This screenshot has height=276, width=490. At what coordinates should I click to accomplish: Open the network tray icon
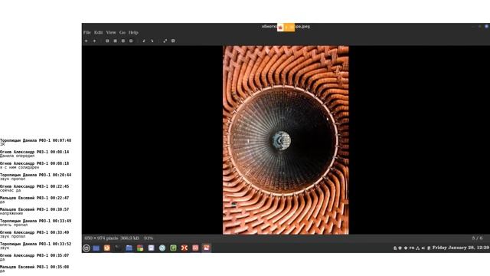[417, 248]
